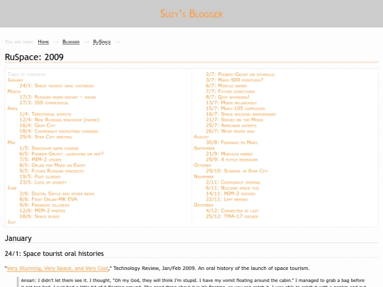Open '9/6: Paranoid silliness' entry
This screenshot has width=383, height=287.
[x=45, y=205]
